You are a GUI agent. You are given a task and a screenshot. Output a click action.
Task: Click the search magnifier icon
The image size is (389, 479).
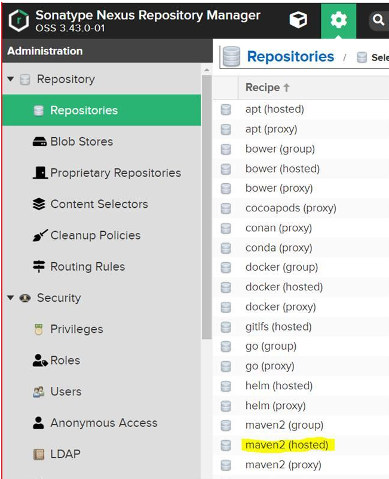click(378, 20)
